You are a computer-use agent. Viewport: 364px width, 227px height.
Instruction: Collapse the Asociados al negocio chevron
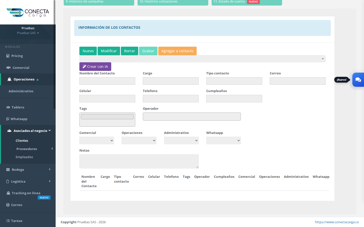click(x=50, y=130)
